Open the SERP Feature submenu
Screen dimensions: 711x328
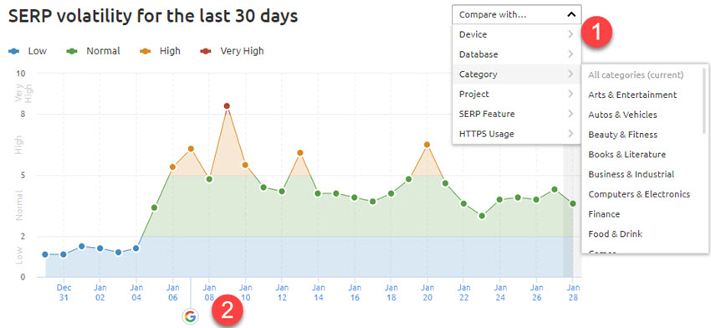516,114
